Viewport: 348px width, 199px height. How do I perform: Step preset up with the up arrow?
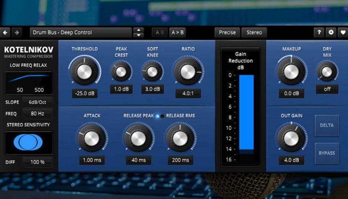pos(139,30)
